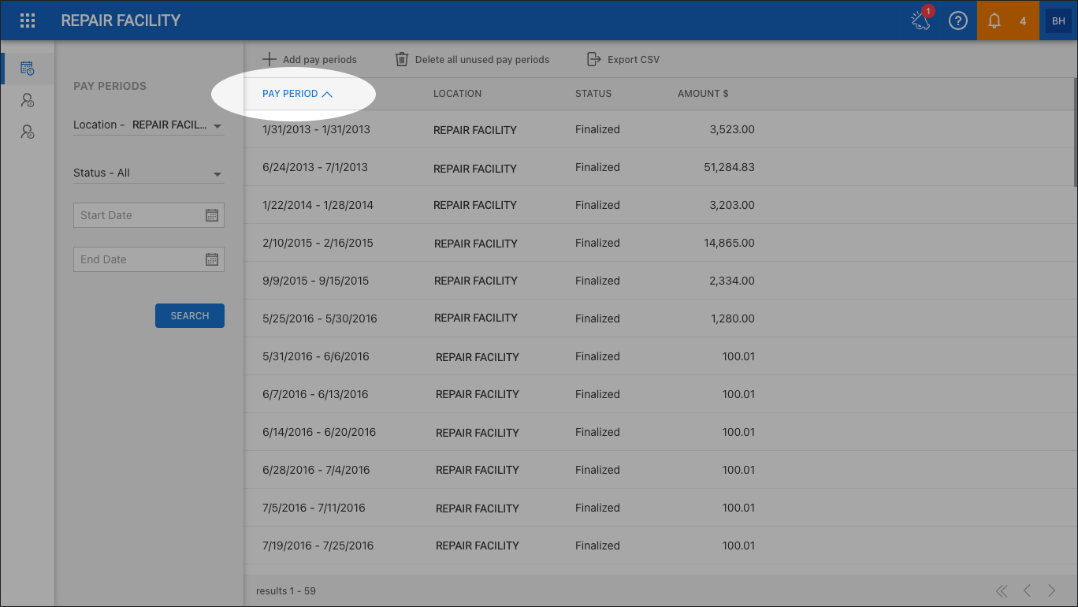Click Export CSV label

coord(634,60)
